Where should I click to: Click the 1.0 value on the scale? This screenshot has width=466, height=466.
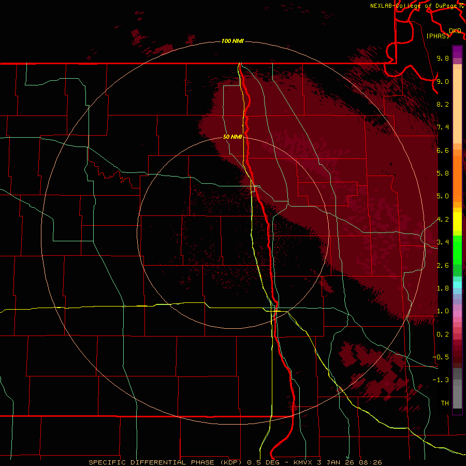click(443, 311)
